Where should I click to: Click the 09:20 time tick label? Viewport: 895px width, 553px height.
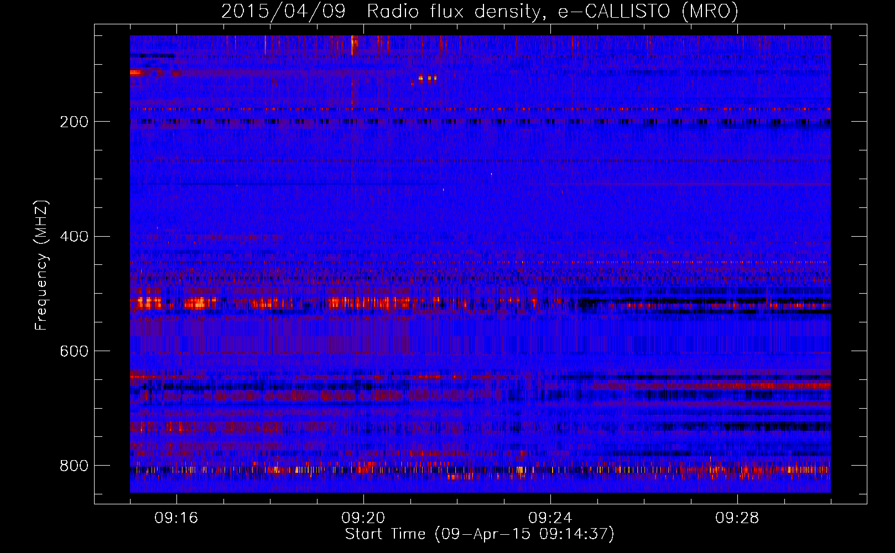363,518
